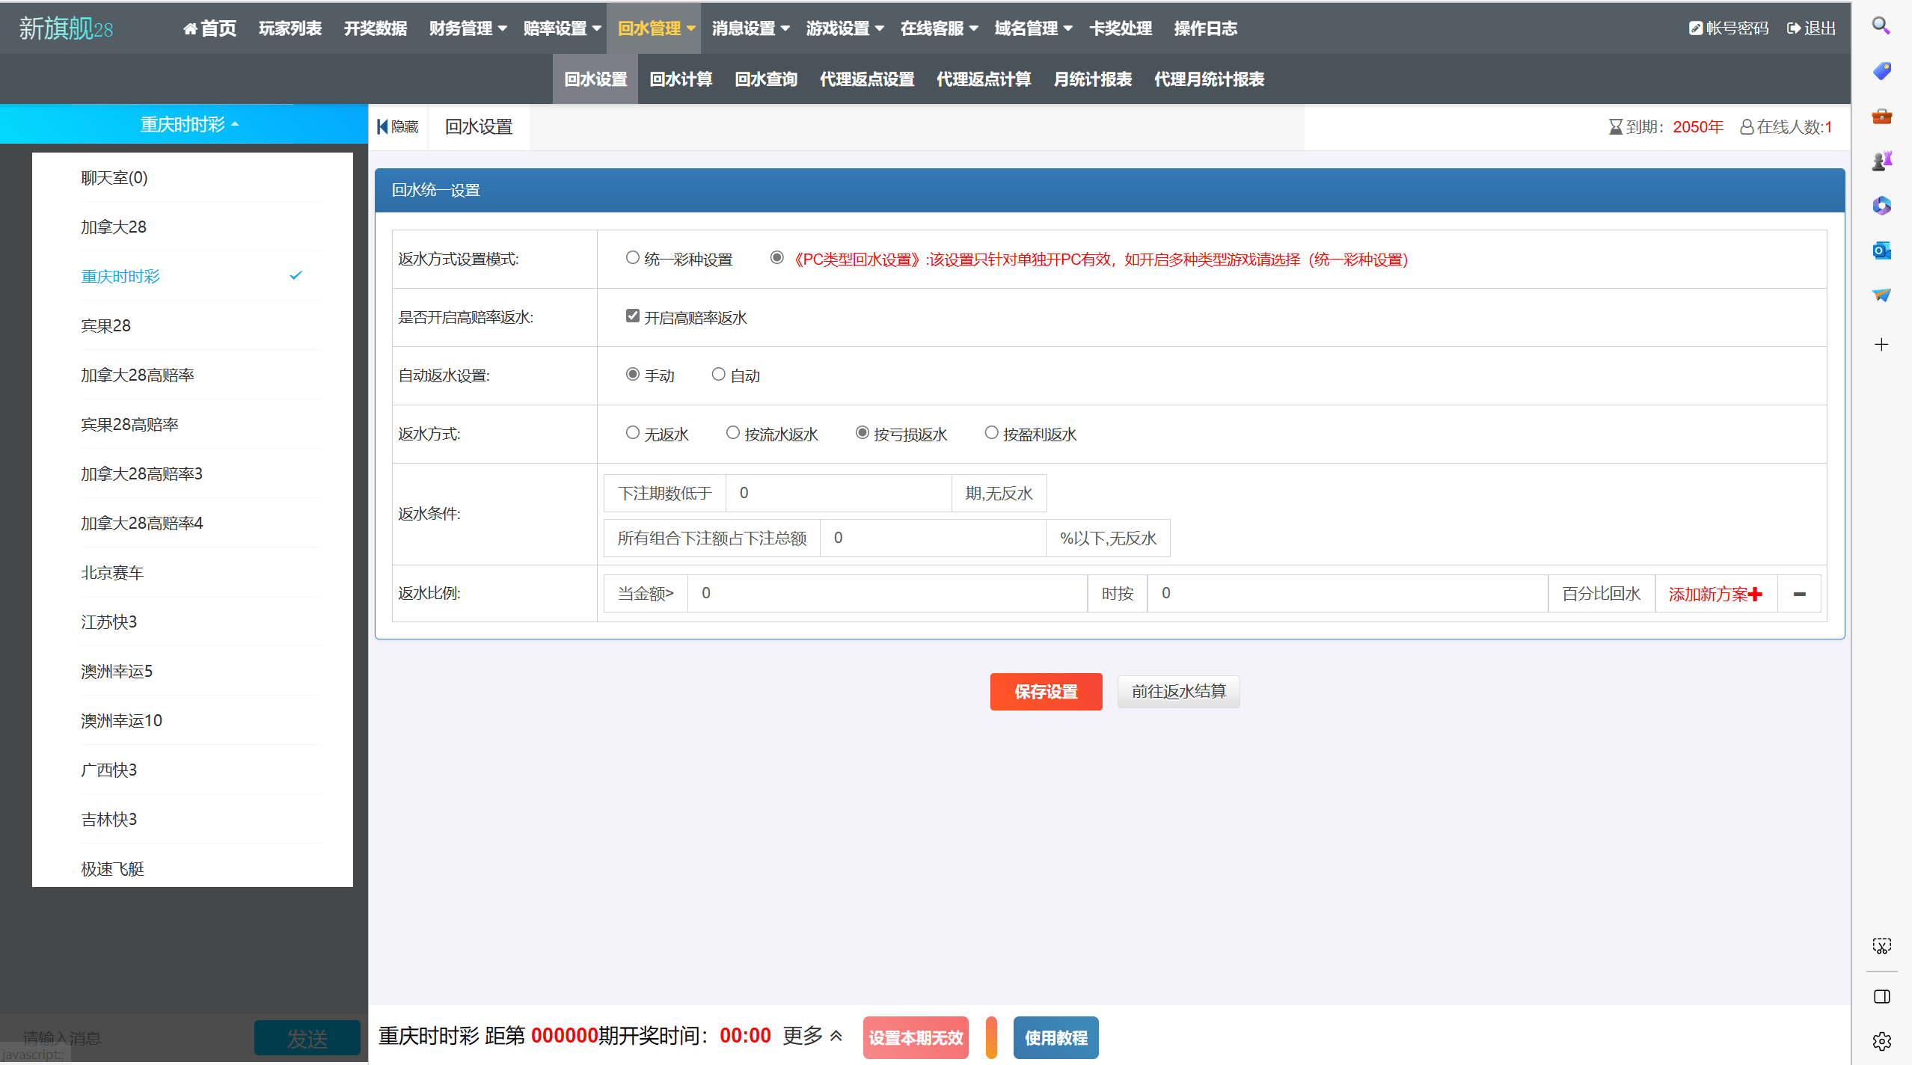Expand the 消息设置 dropdown menu
This screenshot has height=1065, width=1912.
pyautogui.click(x=750, y=28)
